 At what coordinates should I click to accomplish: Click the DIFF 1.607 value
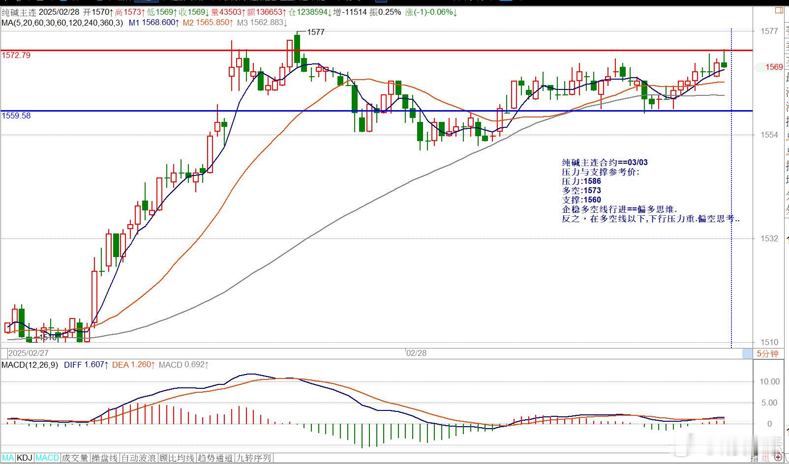[x=86, y=365]
